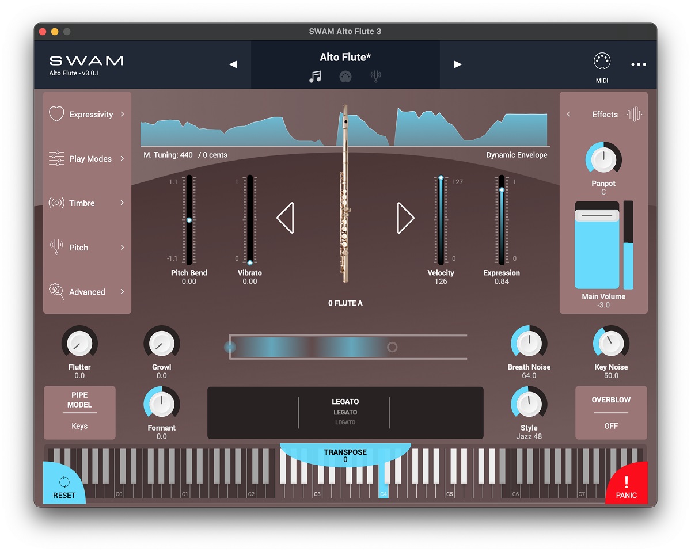691x552 pixels.
Task: Open the Advanced menu
Action: (x=87, y=292)
